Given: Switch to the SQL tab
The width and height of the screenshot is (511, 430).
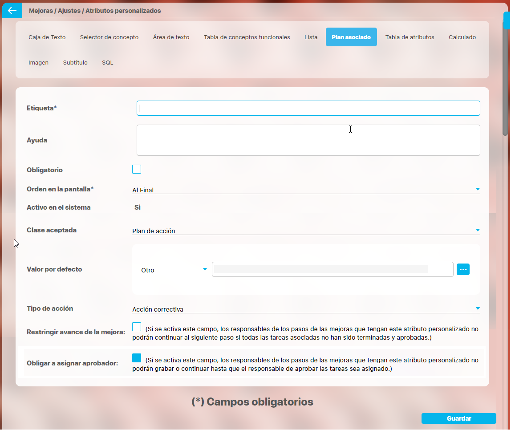Looking at the screenshot, I should (x=107, y=63).
